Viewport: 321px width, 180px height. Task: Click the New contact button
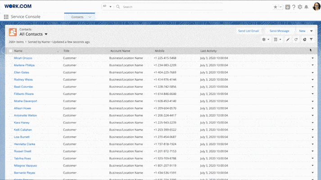[x=302, y=31]
